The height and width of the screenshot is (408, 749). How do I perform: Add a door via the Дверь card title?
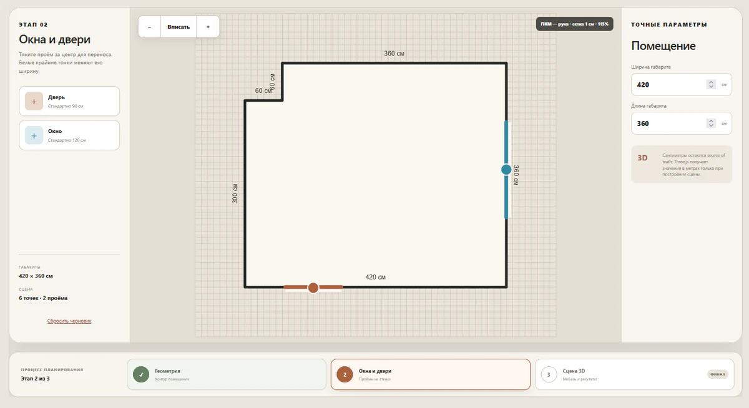coord(56,97)
